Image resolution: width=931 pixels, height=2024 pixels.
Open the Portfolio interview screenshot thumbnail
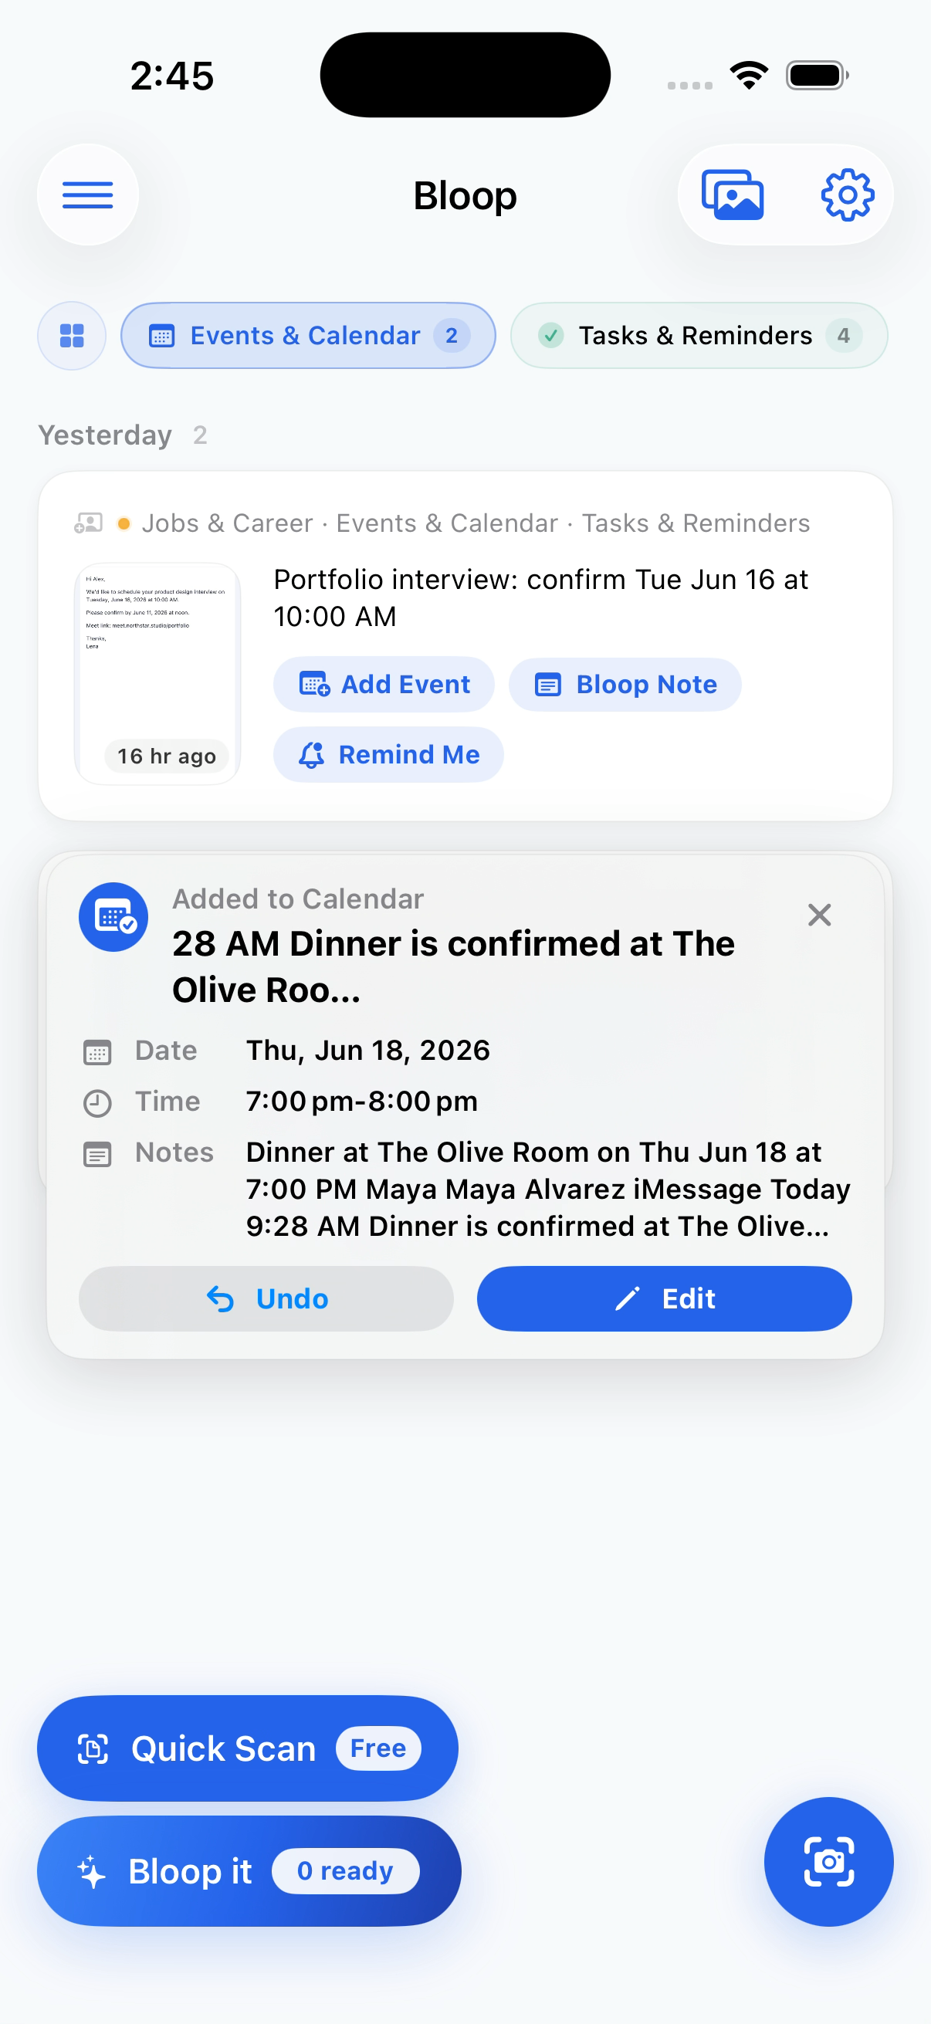(157, 673)
